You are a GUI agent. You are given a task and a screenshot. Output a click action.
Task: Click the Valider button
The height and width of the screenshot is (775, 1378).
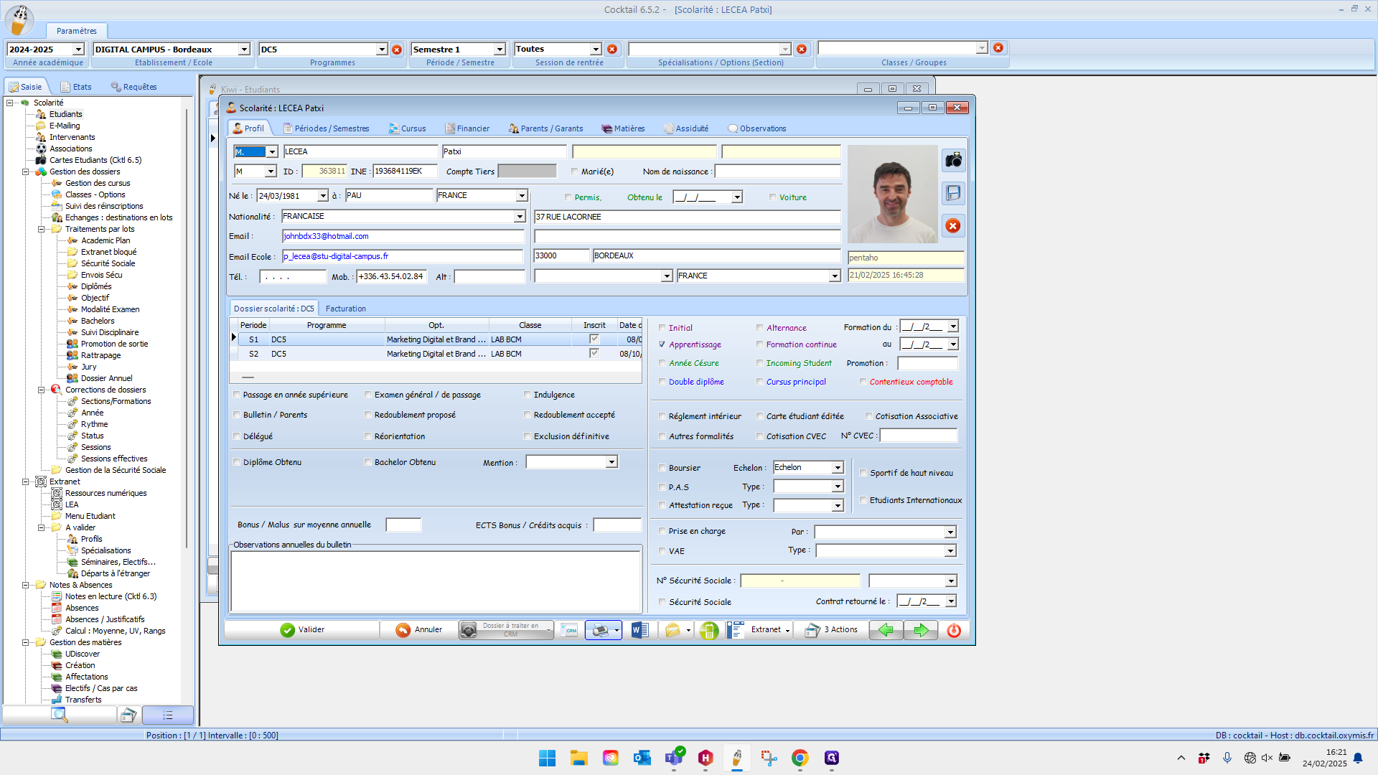(x=301, y=630)
